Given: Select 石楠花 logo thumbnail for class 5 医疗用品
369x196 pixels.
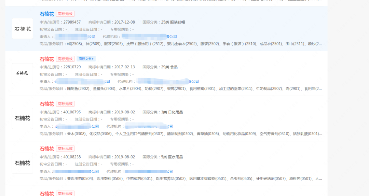Looking at the screenshot, I should tap(23, 163).
